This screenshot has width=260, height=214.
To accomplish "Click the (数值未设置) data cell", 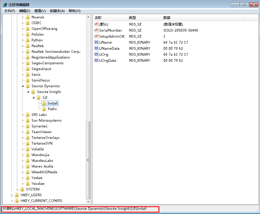I will (173, 24).
